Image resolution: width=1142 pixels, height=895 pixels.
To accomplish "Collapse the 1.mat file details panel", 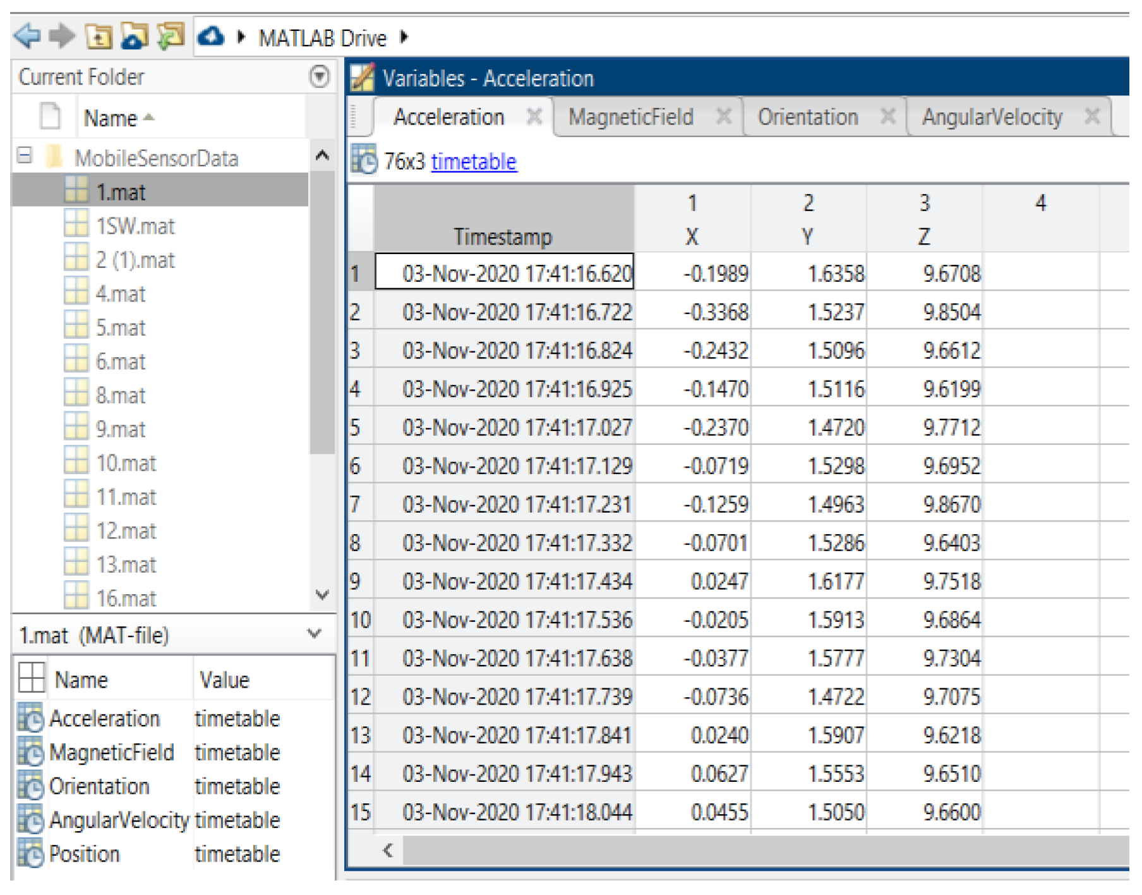I will coord(314,634).
